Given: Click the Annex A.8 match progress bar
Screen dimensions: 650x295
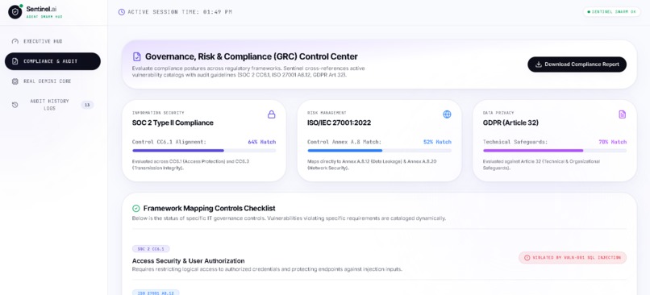Looking at the screenshot, I should click(x=379, y=151).
